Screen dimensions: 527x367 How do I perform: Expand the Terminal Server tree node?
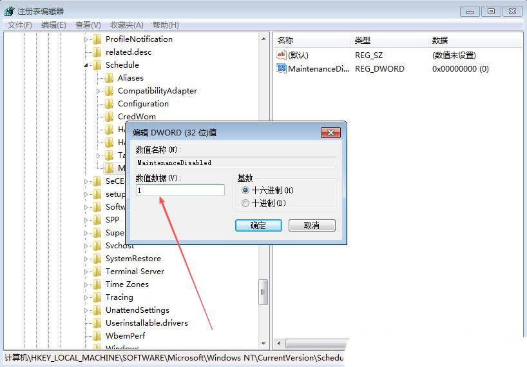(86, 272)
